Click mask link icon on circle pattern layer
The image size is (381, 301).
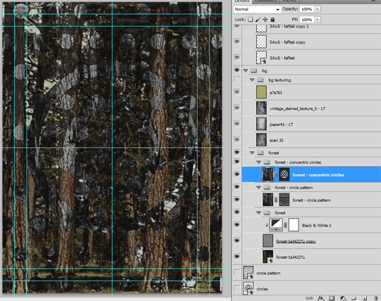[x=276, y=200]
